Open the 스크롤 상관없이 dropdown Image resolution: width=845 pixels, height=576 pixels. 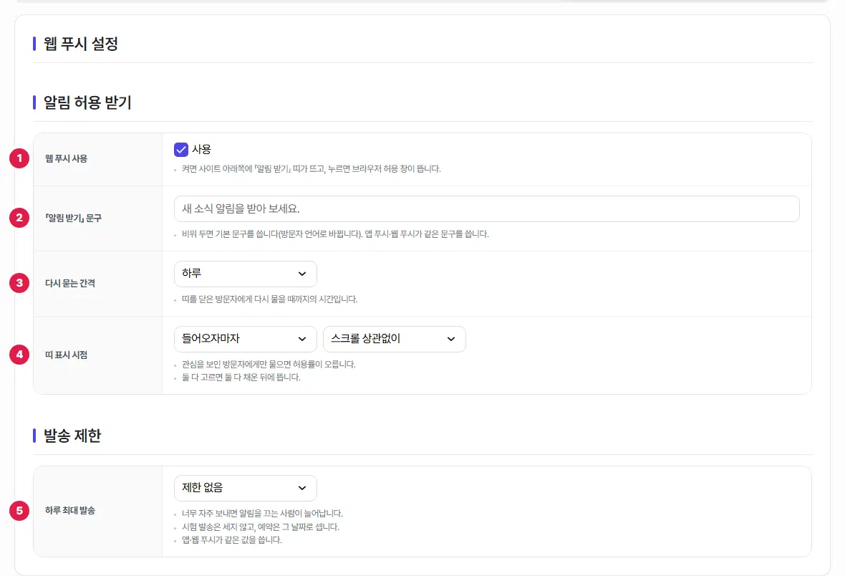click(x=394, y=340)
